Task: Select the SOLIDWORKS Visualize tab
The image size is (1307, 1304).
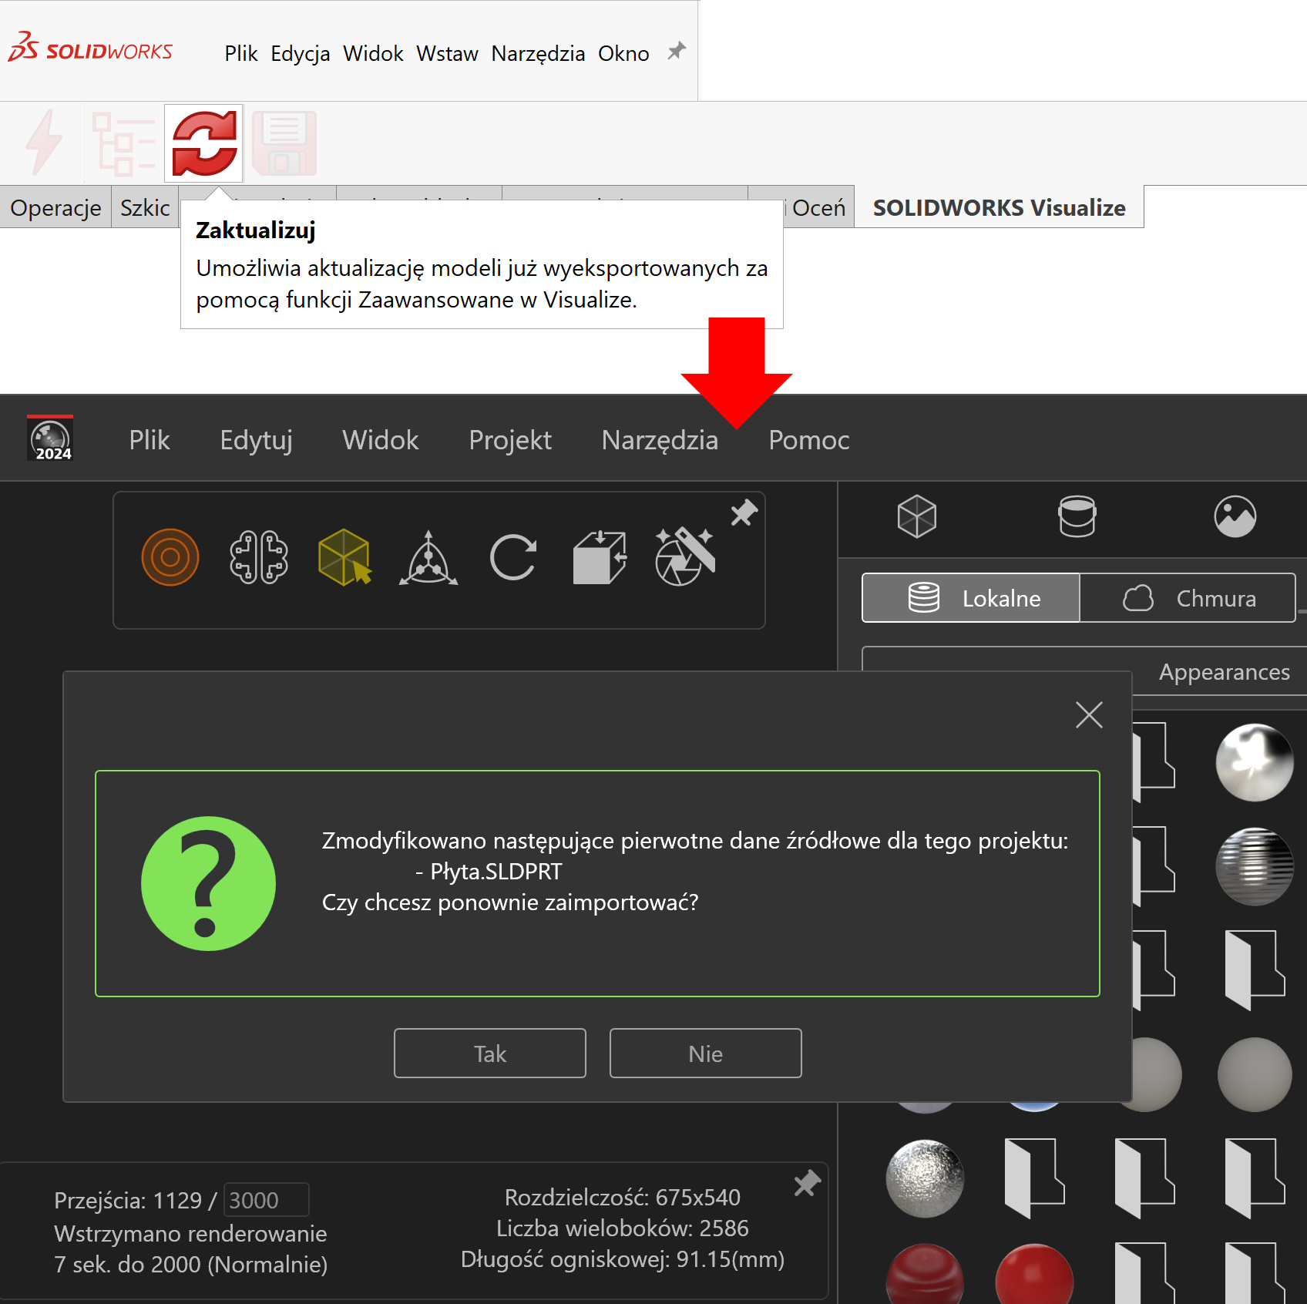Action: [x=999, y=207]
